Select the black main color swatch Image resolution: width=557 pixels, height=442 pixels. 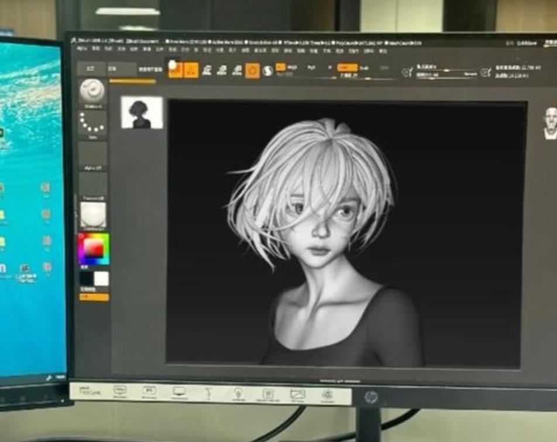(87, 279)
